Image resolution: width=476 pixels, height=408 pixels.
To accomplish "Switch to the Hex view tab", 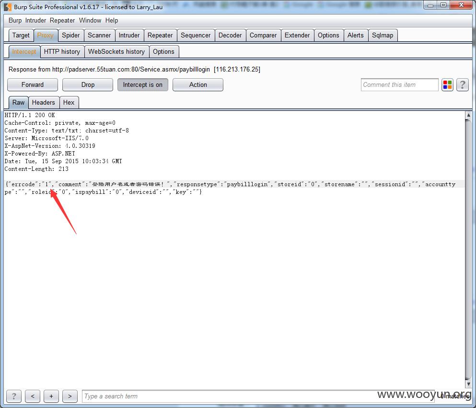I will click(x=69, y=102).
